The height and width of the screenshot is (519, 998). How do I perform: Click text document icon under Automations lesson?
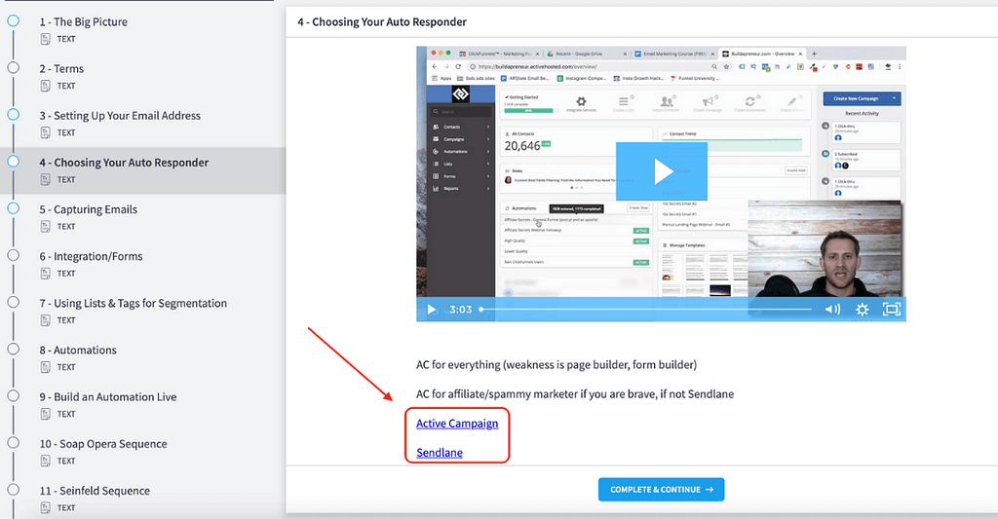coord(45,367)
